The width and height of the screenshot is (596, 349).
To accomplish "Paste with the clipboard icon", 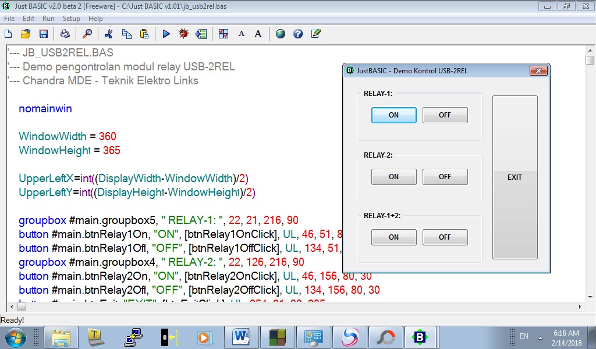I will pos(144,34).
